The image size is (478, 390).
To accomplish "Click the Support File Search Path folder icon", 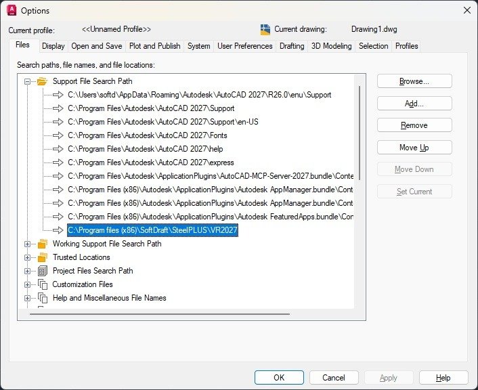I will tap(42, 81).
